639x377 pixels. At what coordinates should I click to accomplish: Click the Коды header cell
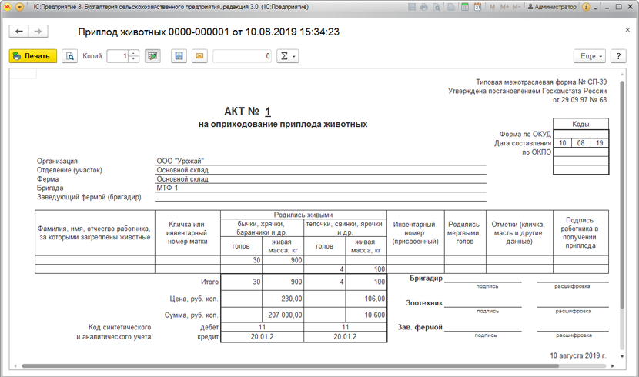[x=580, y=124]
